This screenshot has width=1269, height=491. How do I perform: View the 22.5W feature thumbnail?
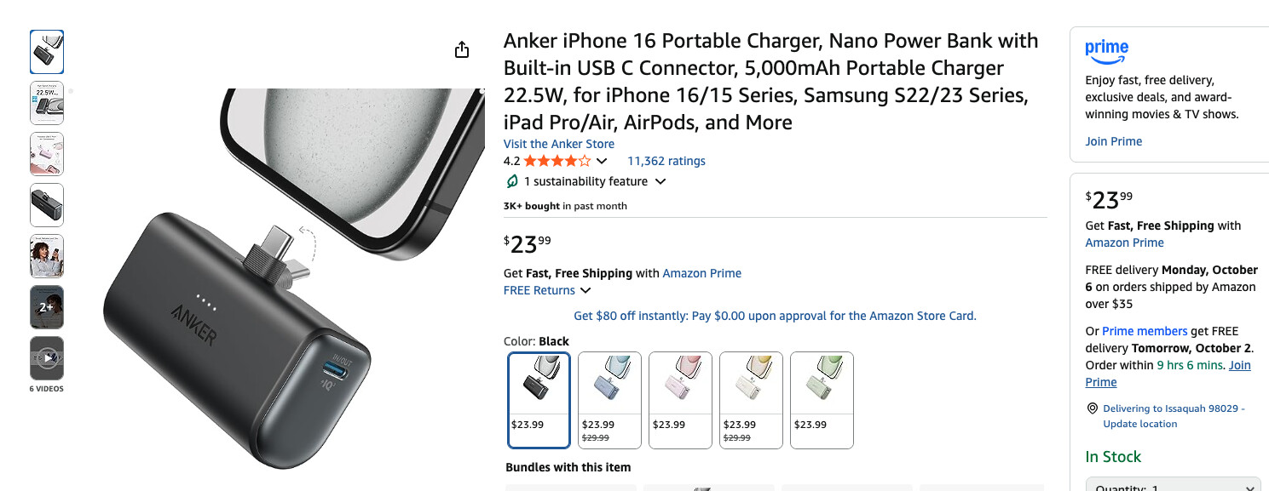coord(47,103)
